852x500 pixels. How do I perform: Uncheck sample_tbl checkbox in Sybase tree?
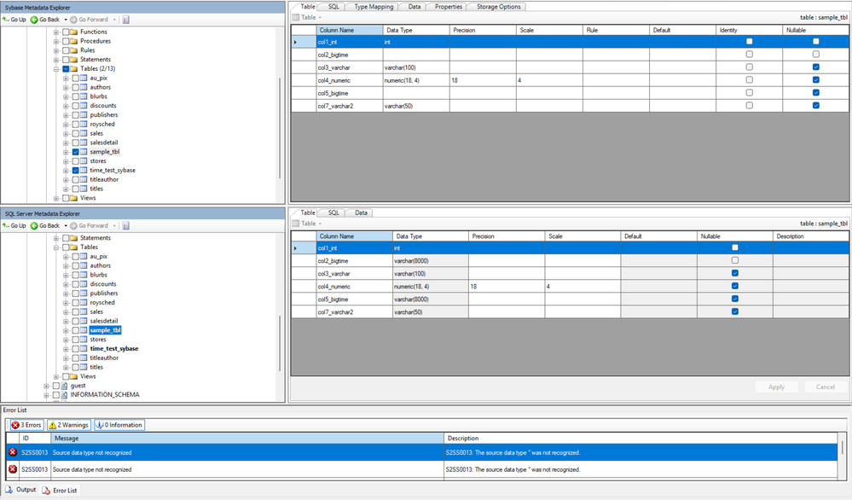(x=76, y=152)
